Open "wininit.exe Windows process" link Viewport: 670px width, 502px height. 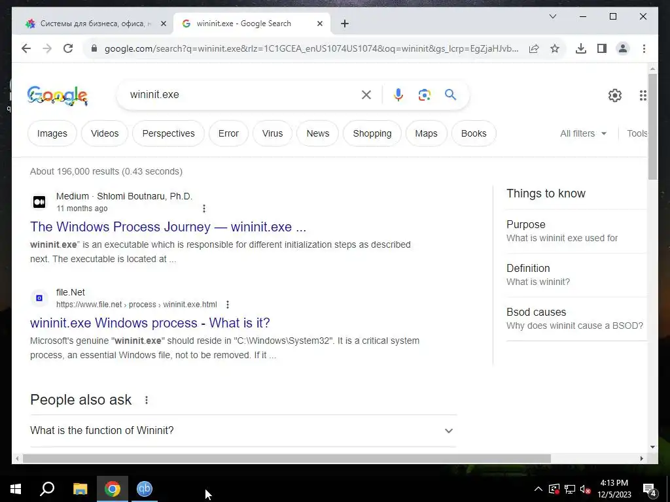point(150,323)
